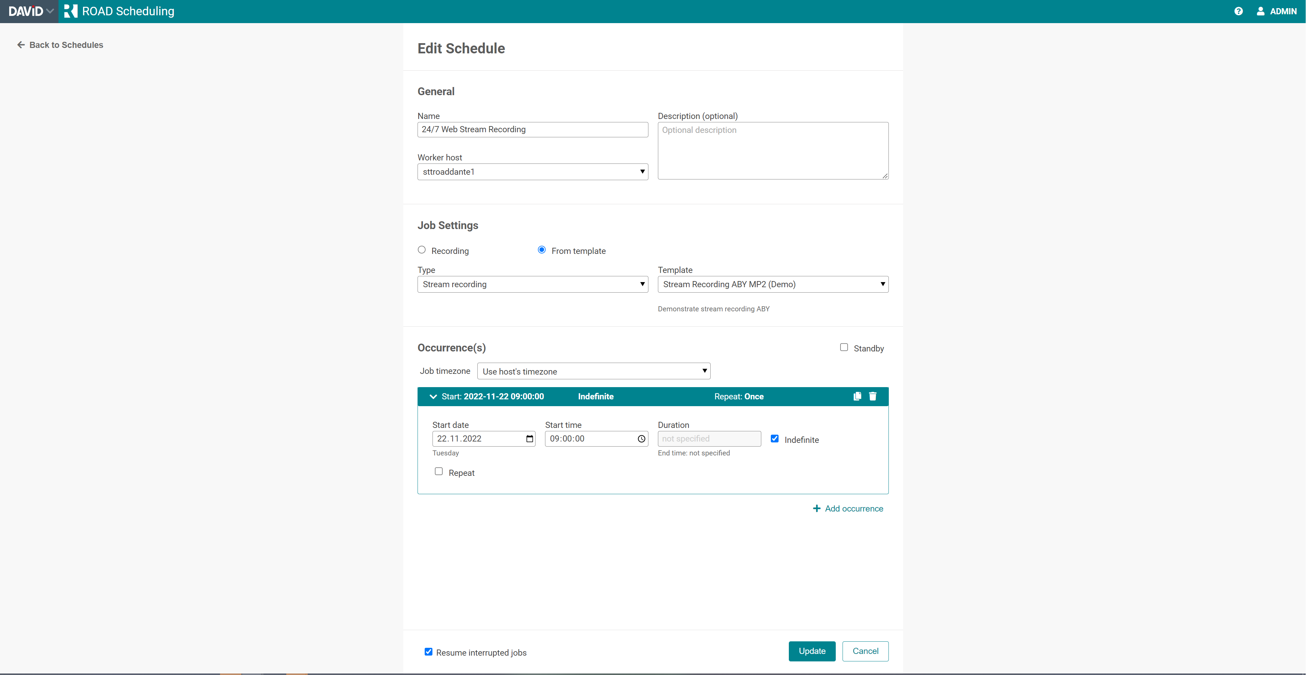The image size is (1306, 675).
Task: Open the Start date calendar picker icon
Action: (x=529, y=439)
